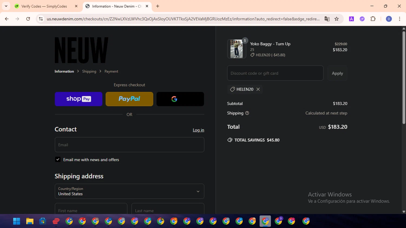
Task: Focus the Discount code or gift card field
Action: click(x=275, y=73)
